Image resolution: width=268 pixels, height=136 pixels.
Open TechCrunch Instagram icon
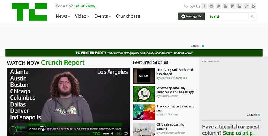pos(211,6)
